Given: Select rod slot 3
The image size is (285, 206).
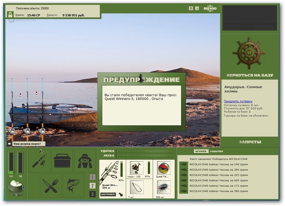Looking at the screenshot, I should pyautogui.click(x=93, y=194).
